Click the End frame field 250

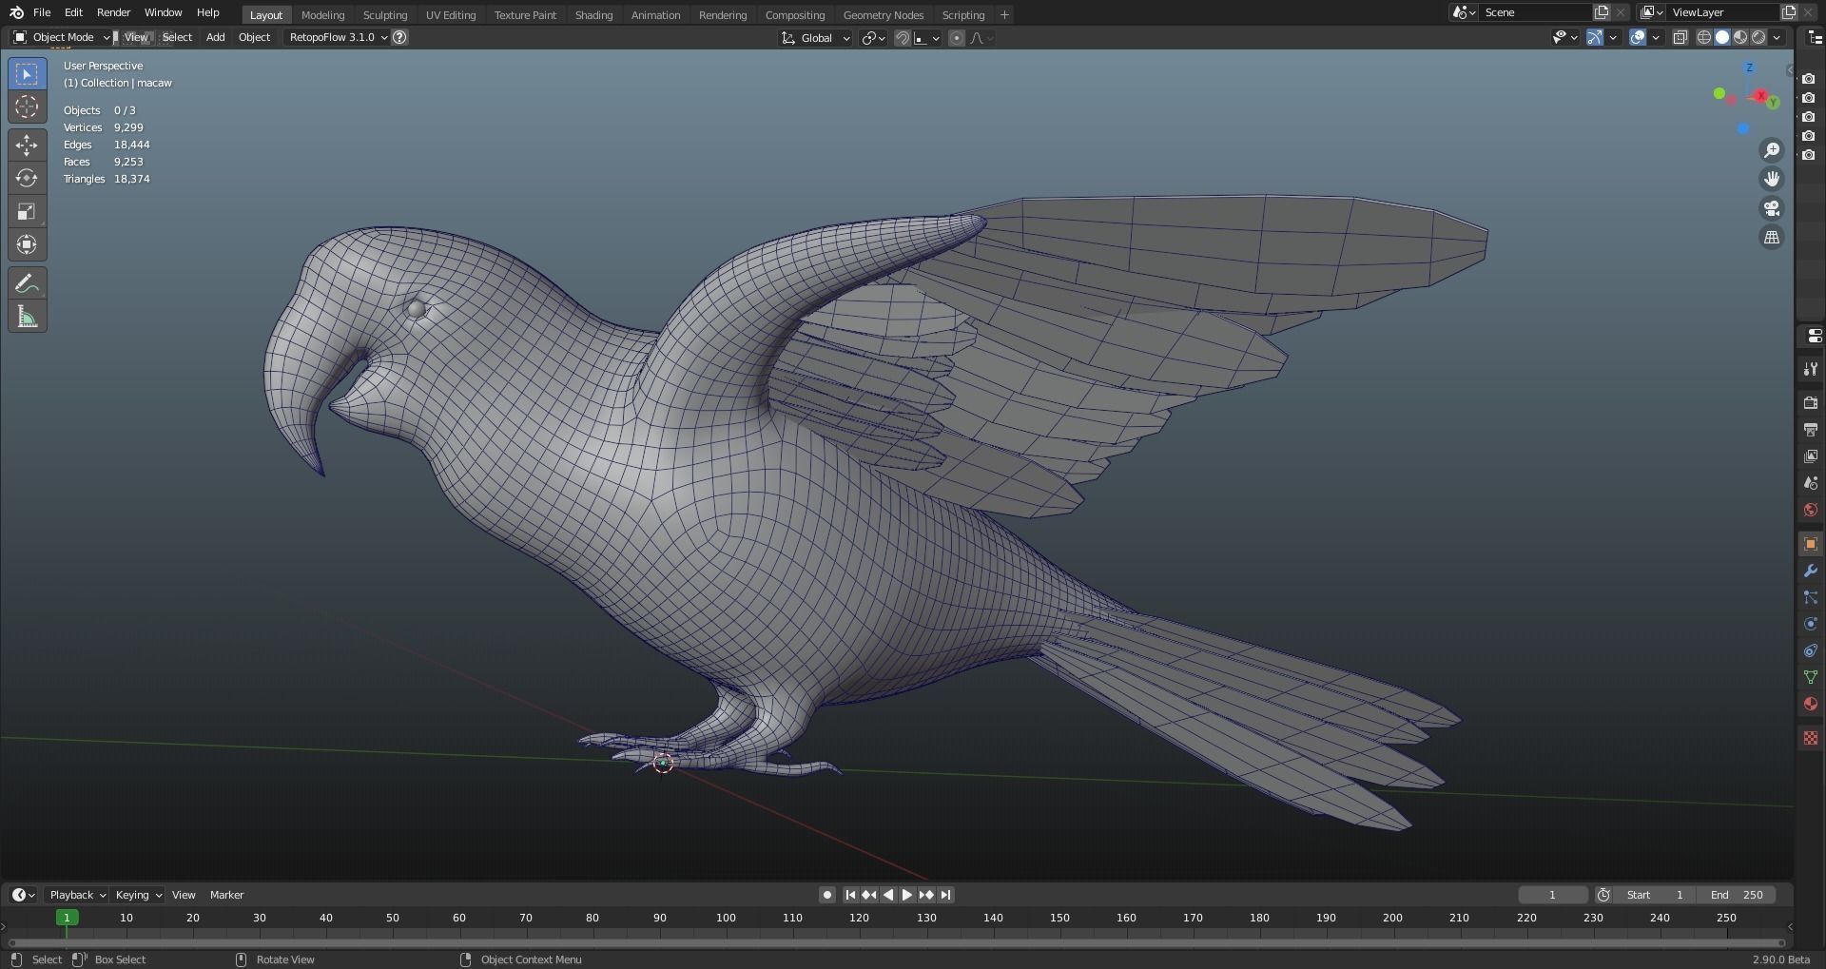(x=1738, y=895)
